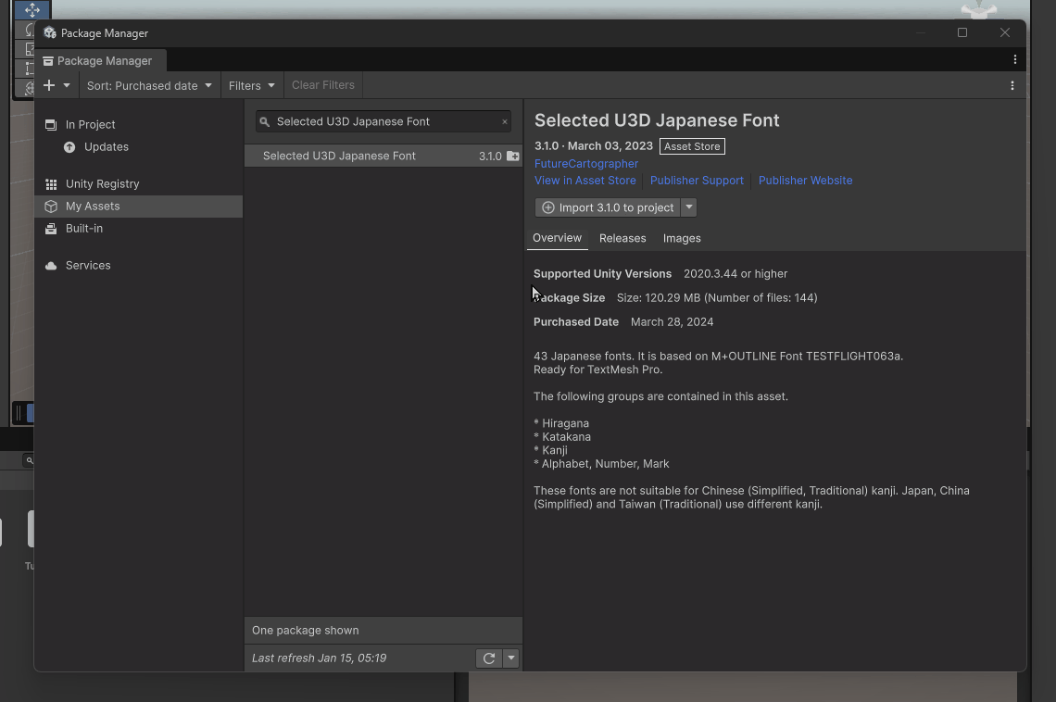Select In Project in the sidebar
1056x702 pixels.
[90, 124]
